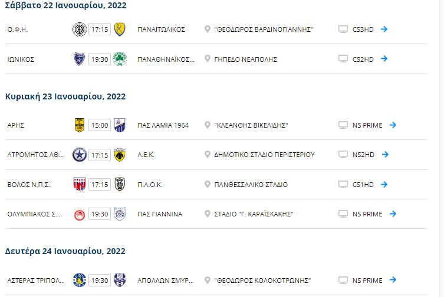Click the OFI team crest icon
The width and height of the screenshot is (444, 297).
(x=79, y=29)
